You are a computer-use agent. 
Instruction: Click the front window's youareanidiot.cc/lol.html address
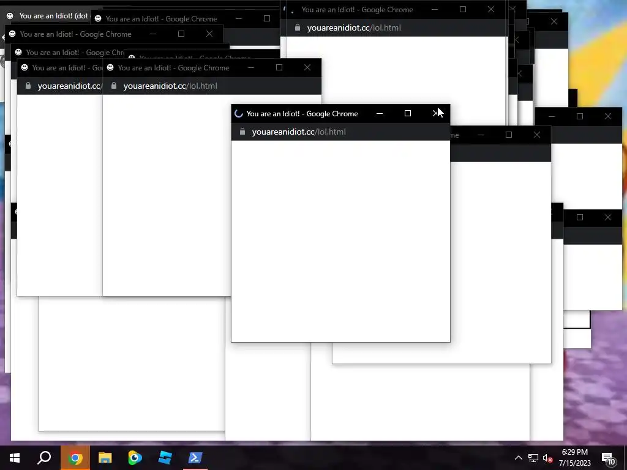pyautogui.click(x=299, y=132)
